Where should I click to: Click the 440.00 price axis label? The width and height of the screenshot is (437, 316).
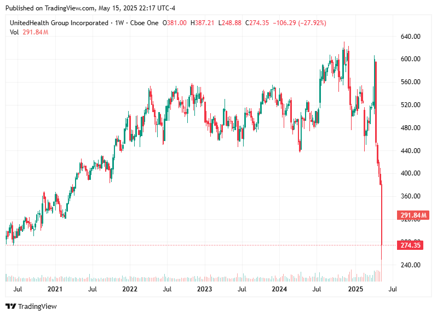[411, 150]
